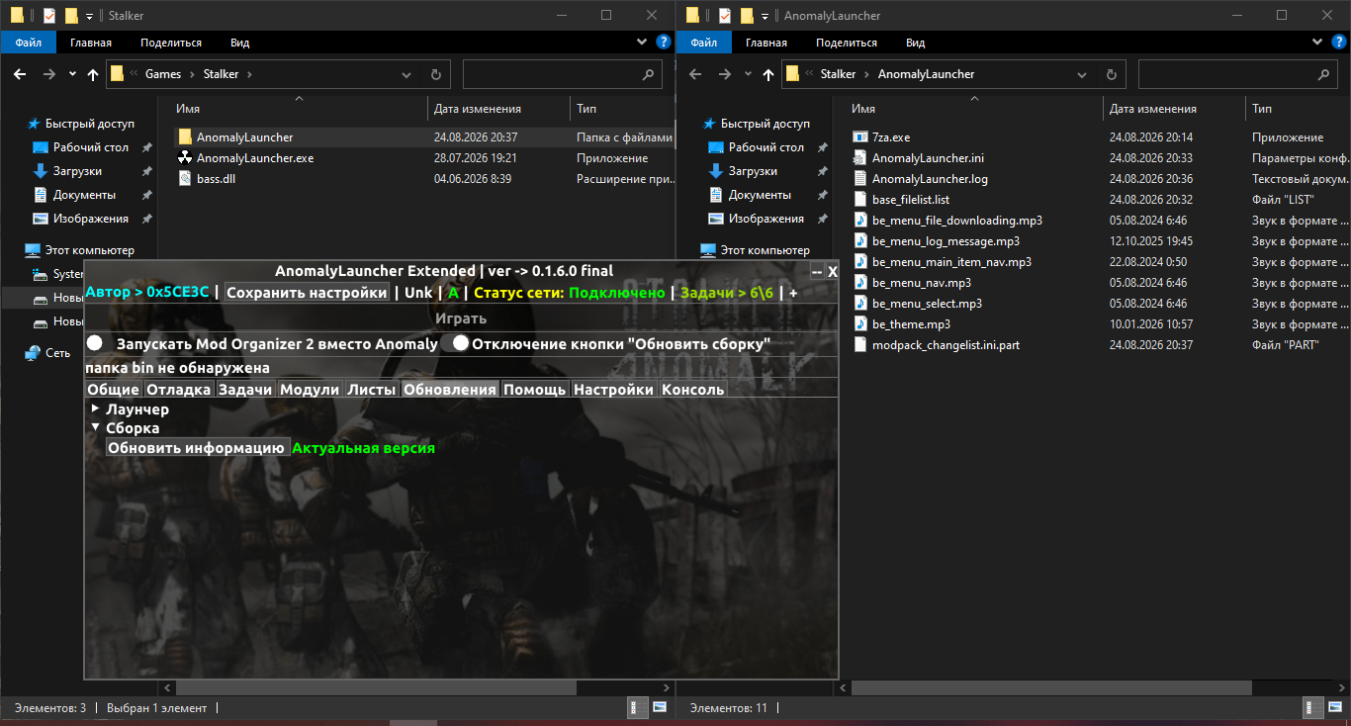Click the Обновить информацию button

point(198,448)
